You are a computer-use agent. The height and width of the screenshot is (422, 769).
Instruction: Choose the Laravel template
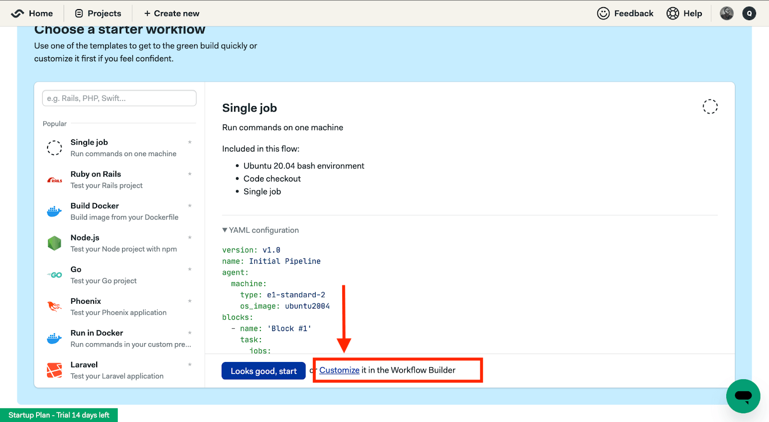pyautogui.click(x=119, y=370)
